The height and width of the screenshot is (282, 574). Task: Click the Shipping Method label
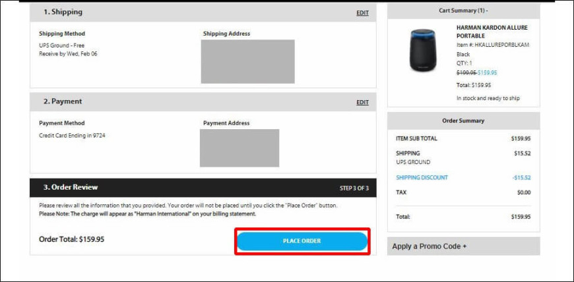pos(62,34)
